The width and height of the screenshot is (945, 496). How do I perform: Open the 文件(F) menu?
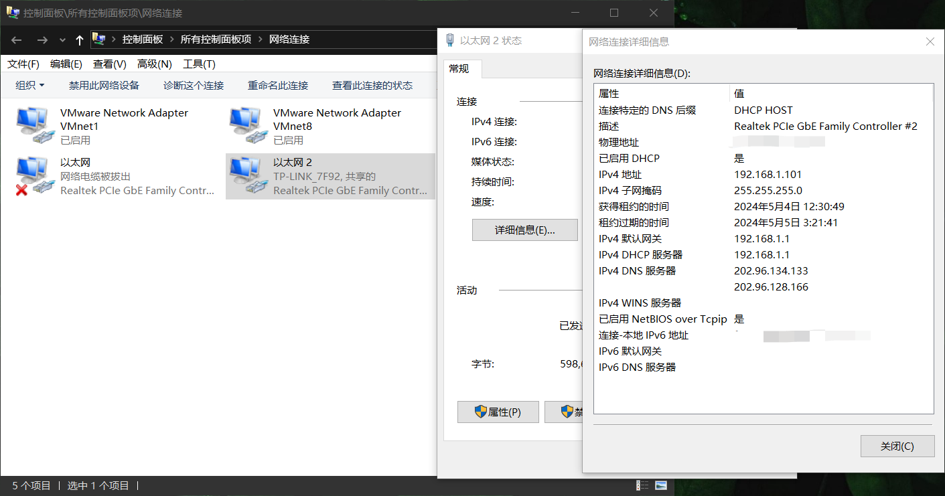tap(23, 64)
